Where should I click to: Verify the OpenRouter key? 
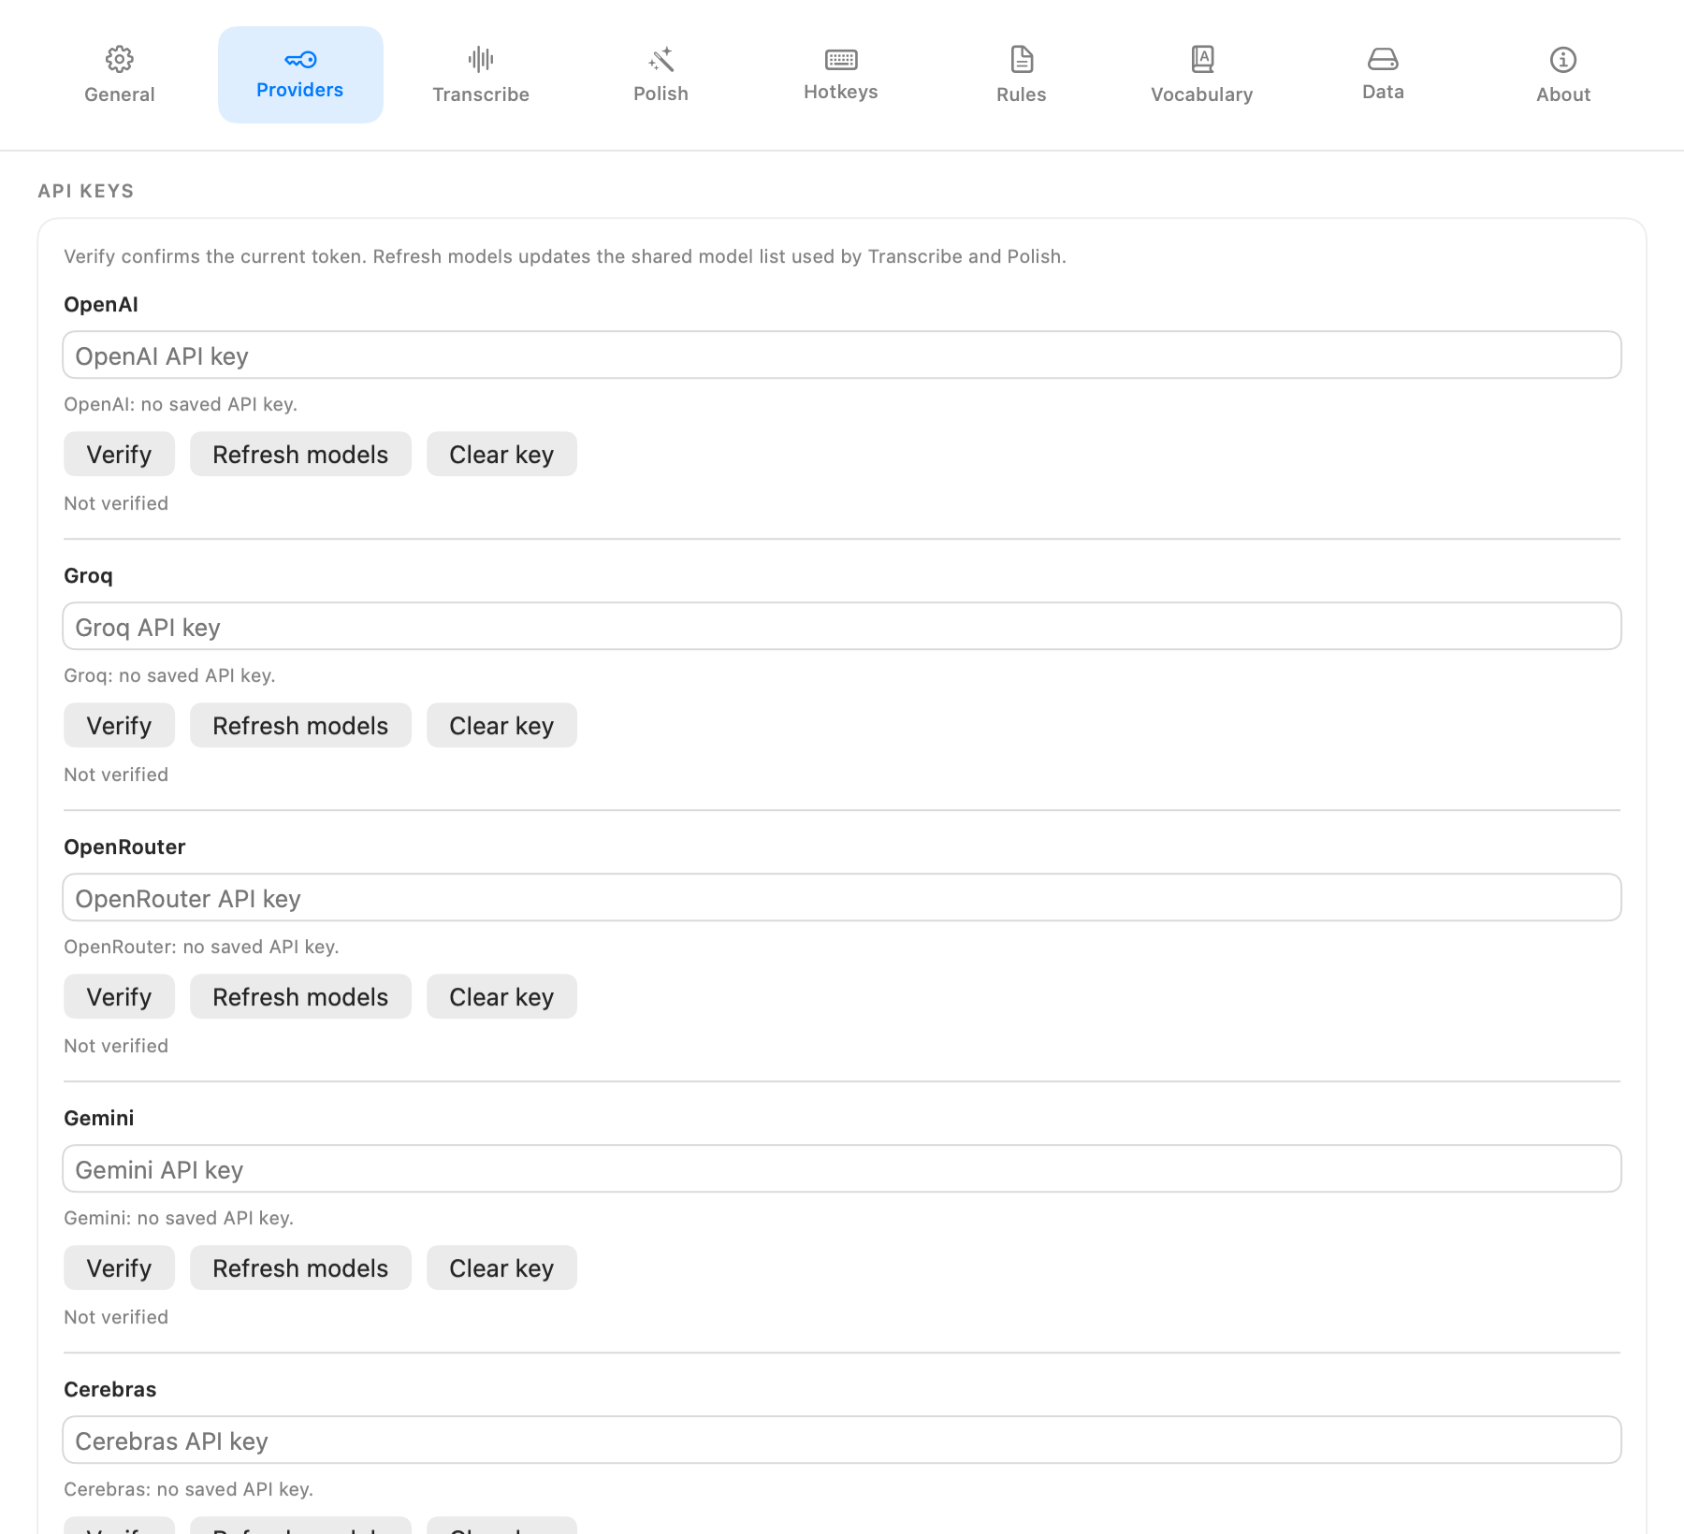tap(119, 997)
